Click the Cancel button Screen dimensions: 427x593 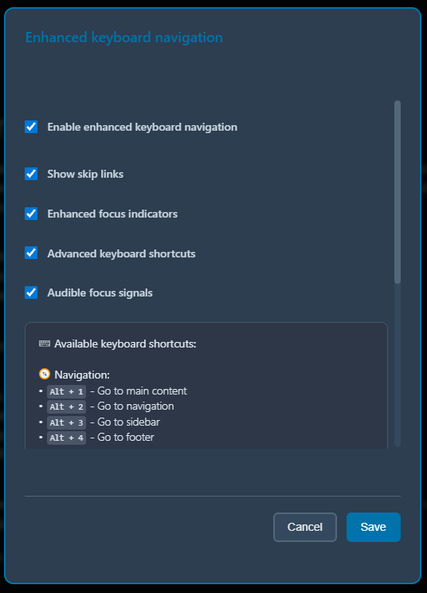305,527
